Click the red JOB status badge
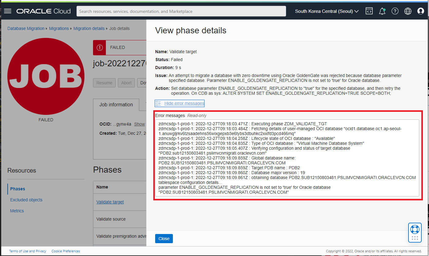Image resolution: width=429 pixels, height=256 pixels. (x=46, y=76)
